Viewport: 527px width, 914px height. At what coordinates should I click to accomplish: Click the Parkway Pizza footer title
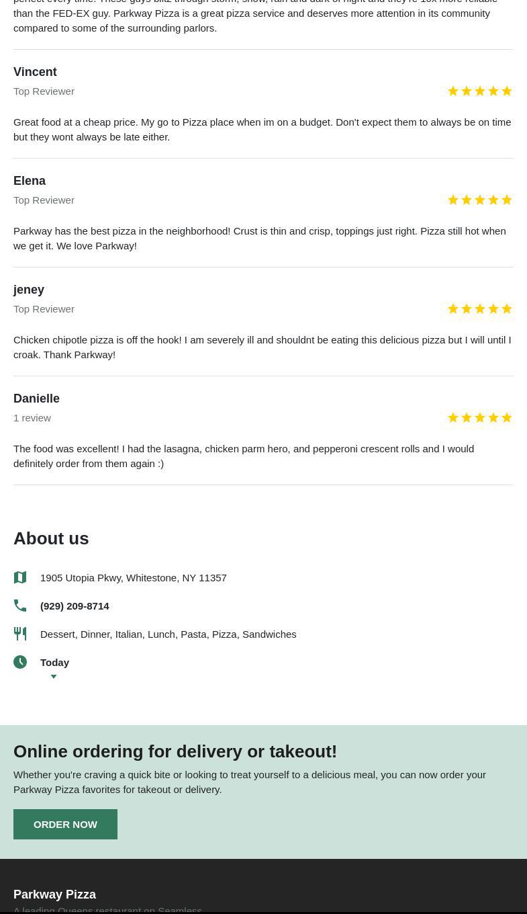[x=54, y=895]
